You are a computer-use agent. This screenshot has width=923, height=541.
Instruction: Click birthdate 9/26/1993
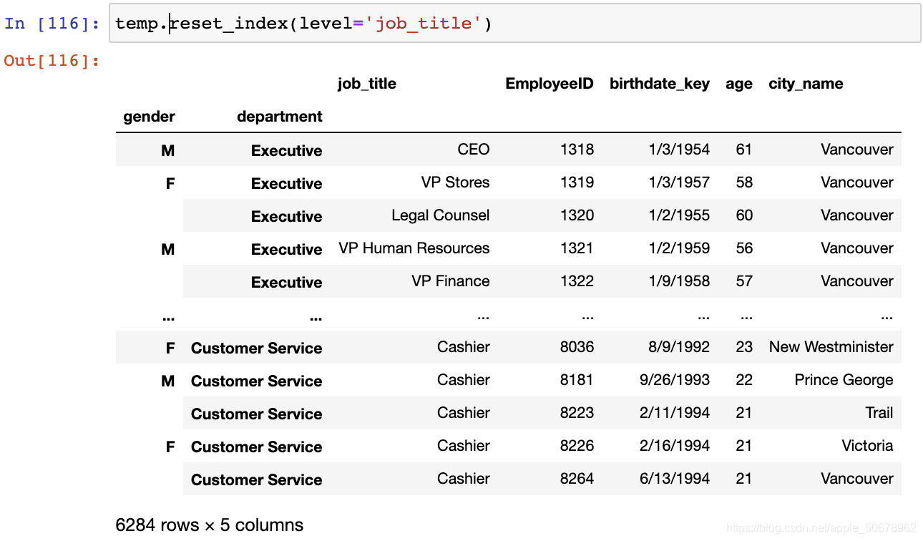[x=675, y=380]
